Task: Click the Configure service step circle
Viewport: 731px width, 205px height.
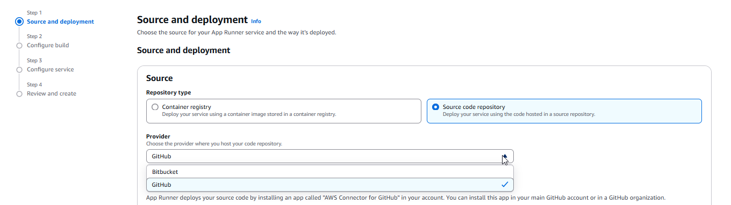Action: coord(19,70)
